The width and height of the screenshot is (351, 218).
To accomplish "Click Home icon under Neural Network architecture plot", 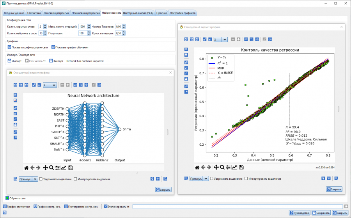I will pyautogui.click(x=27, y=168).
